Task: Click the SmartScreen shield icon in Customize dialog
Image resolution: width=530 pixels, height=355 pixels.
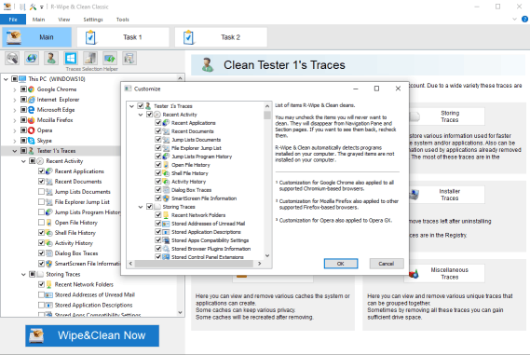Action: (166, 198)
